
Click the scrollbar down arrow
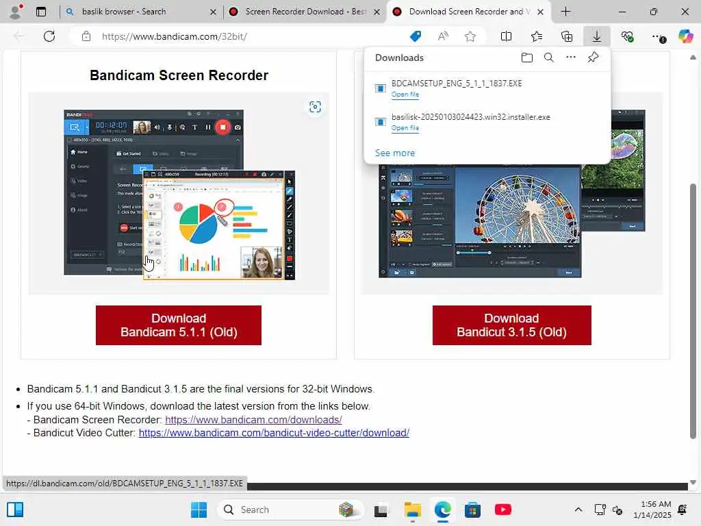tap(693, 482)
